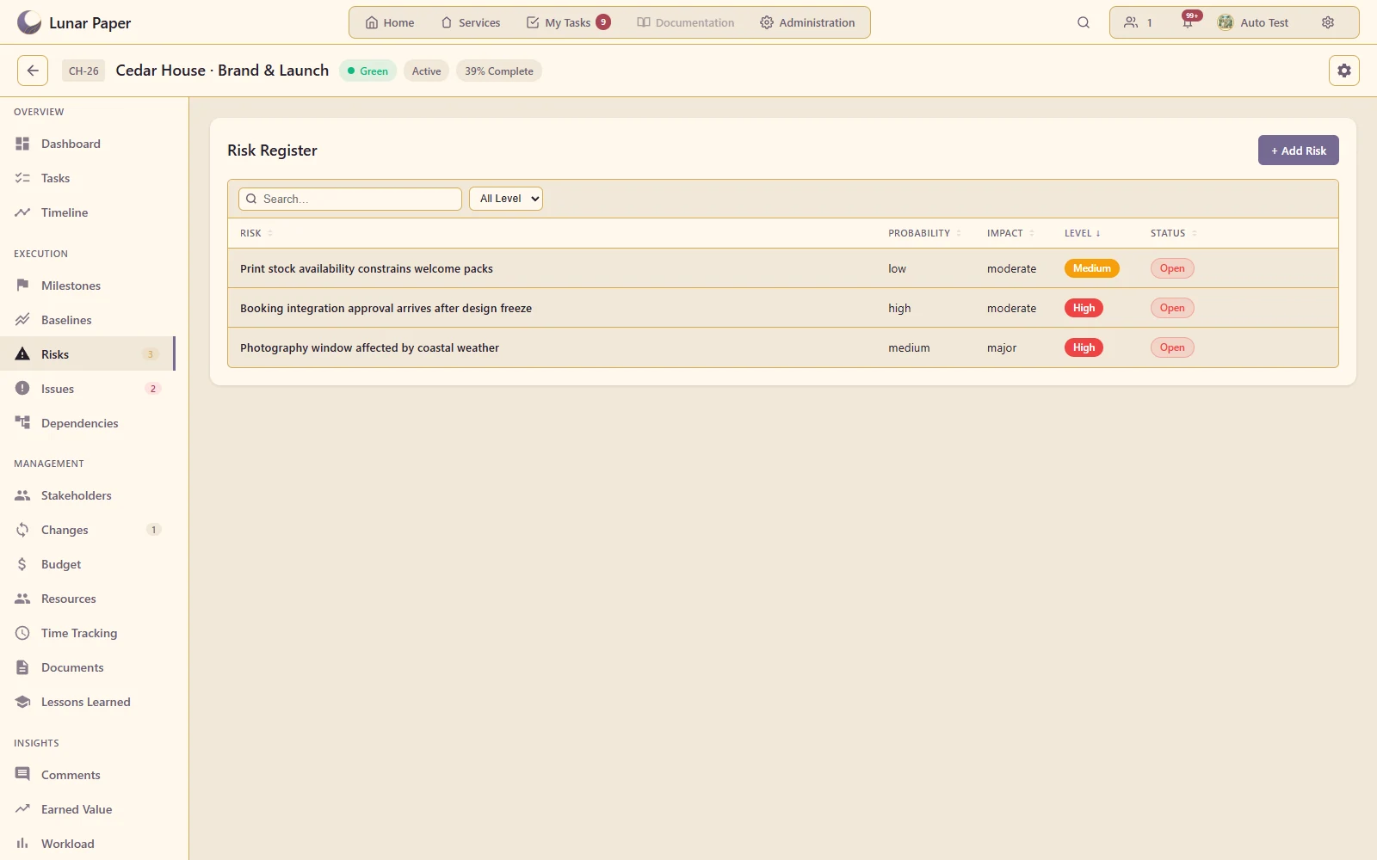Click the Risk Register heading
The width and height of the screenshot is (1377, 860).
click(272, 150)
